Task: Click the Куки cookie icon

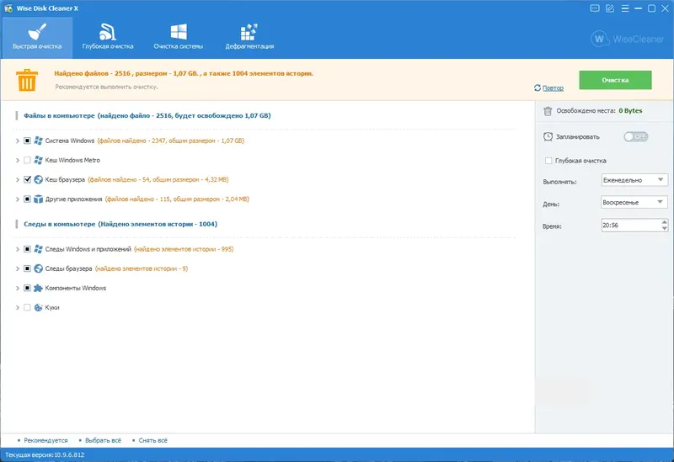Action: (x=38, y=307)
